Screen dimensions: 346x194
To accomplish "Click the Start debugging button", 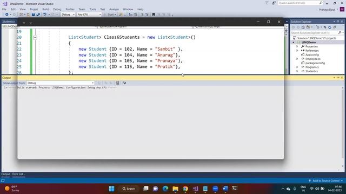I will (x=110, y=15).
